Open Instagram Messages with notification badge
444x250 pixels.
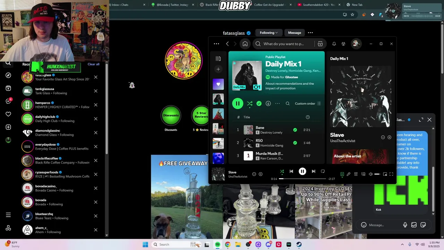coord(9,101)
